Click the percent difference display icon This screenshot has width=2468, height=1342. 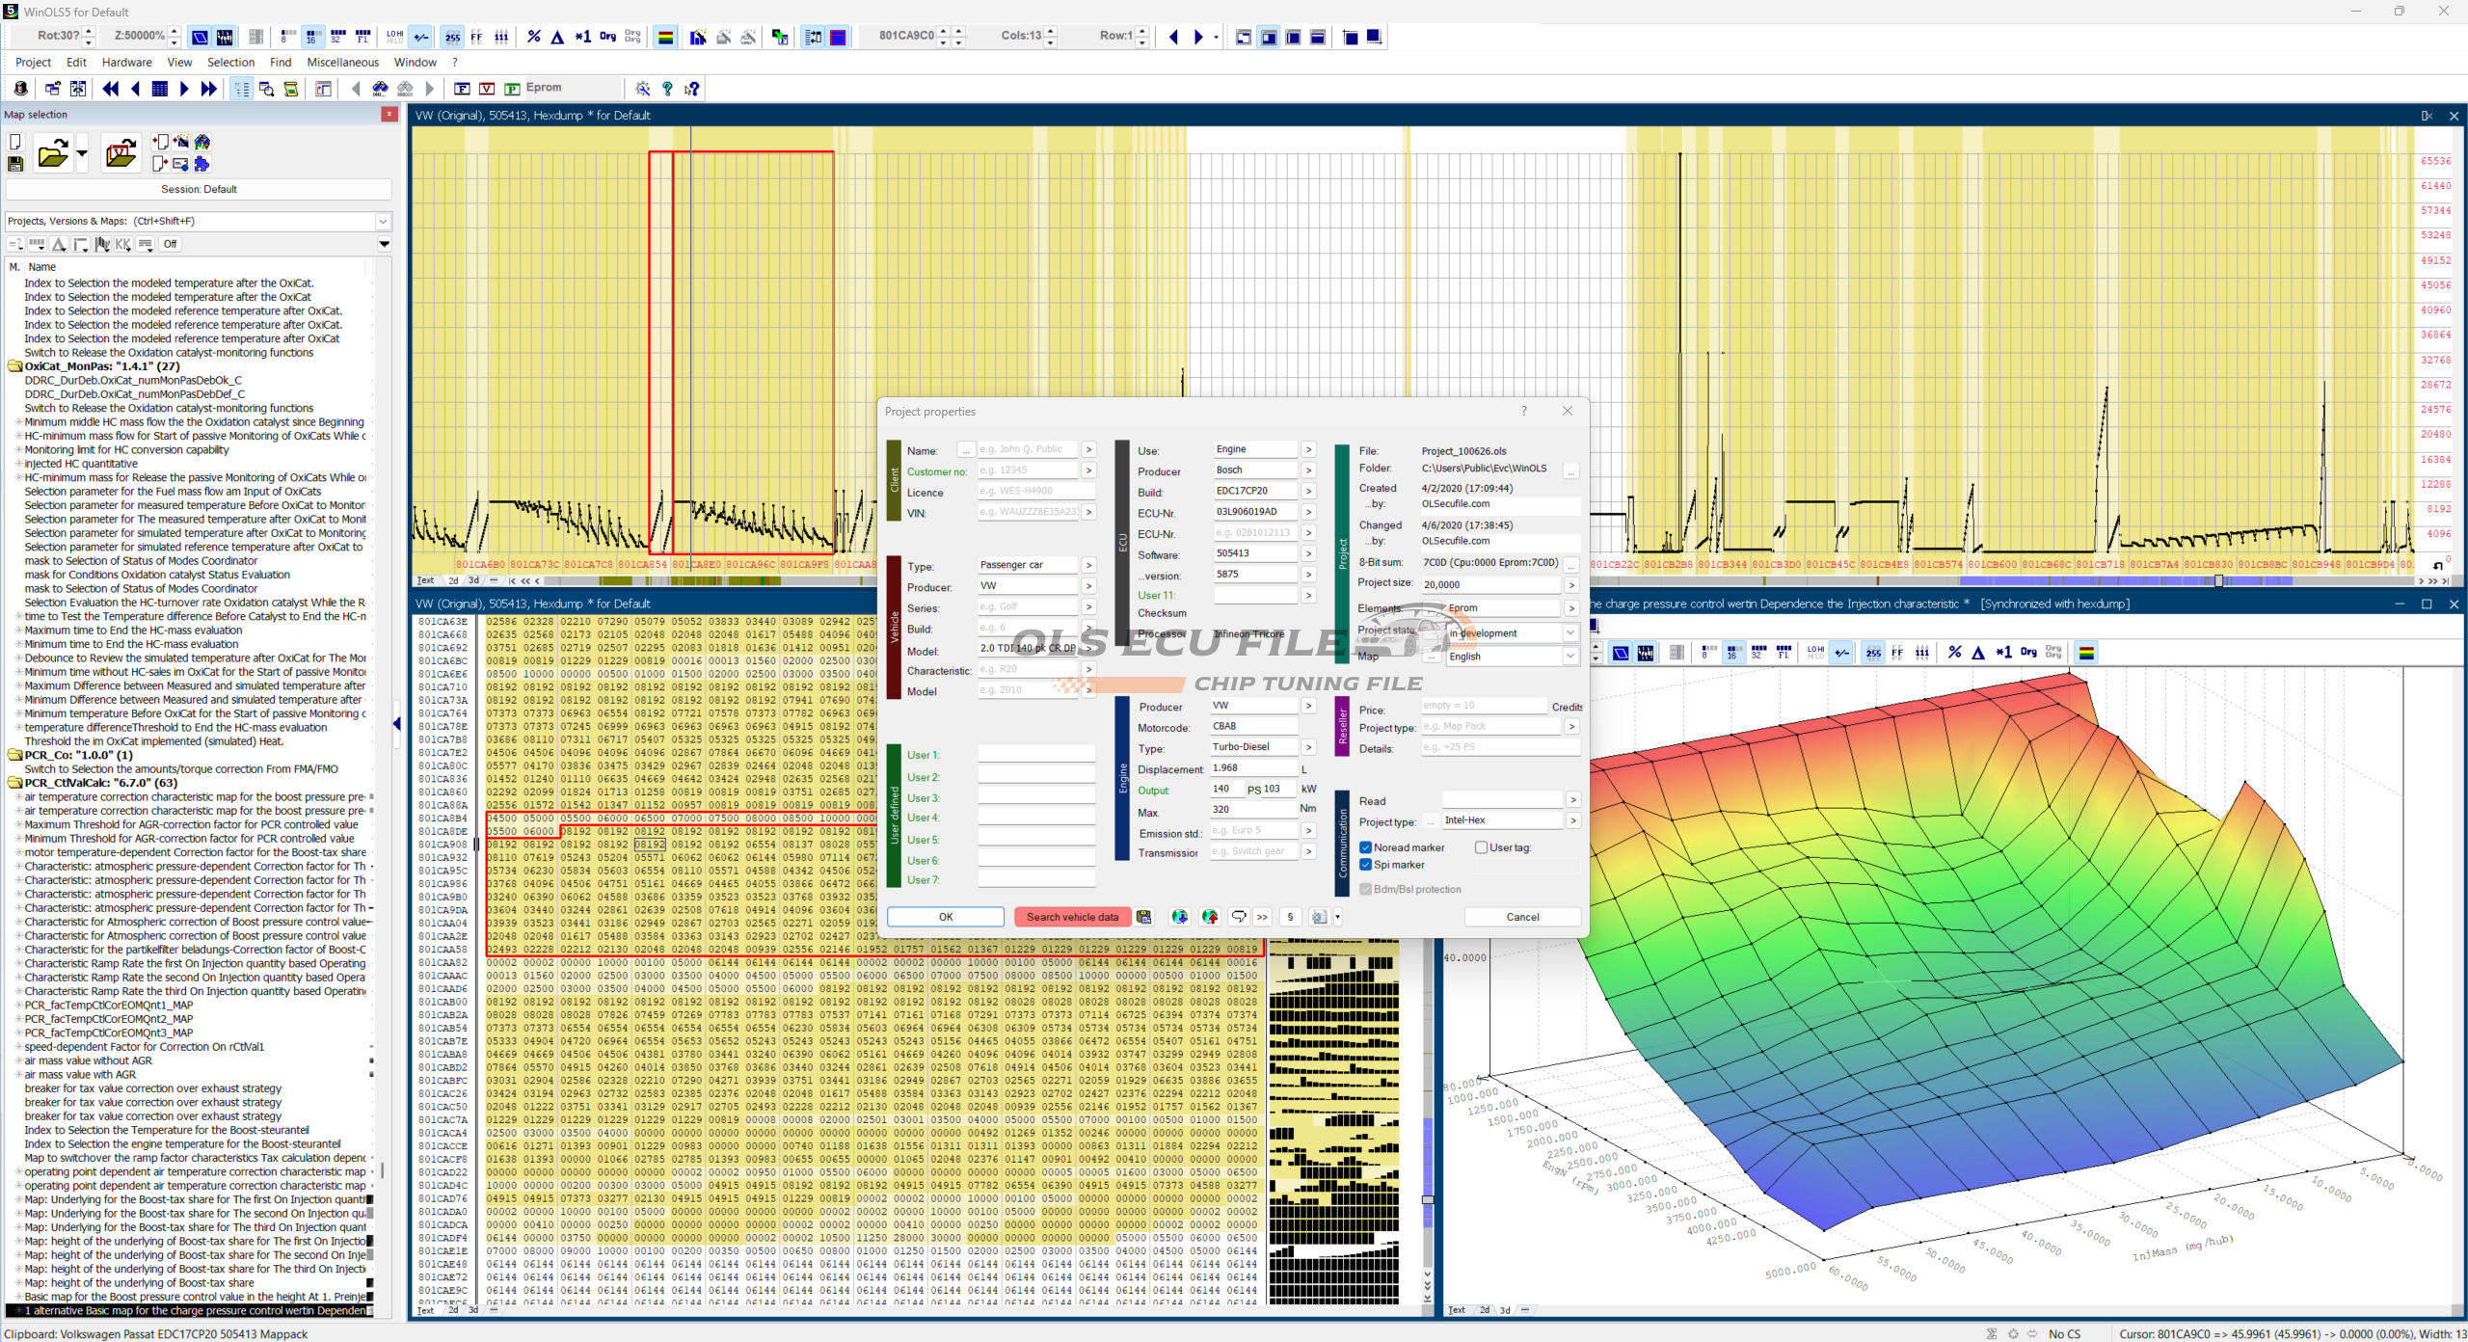[534, 37]
